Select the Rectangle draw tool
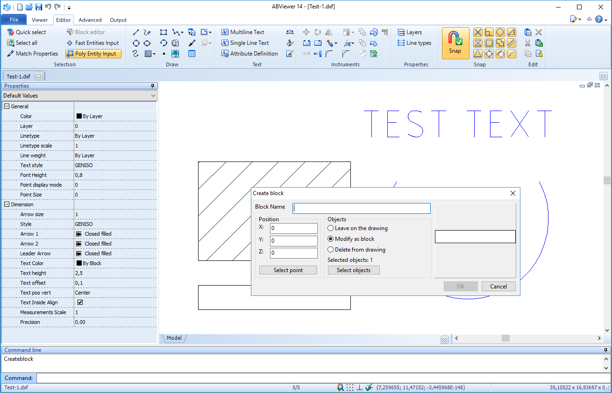The image size is (612, 393). click(164, 32)
